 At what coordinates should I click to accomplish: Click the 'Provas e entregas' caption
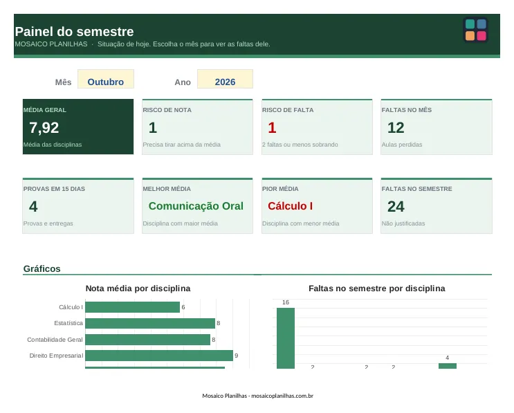(x=48, y=223)
